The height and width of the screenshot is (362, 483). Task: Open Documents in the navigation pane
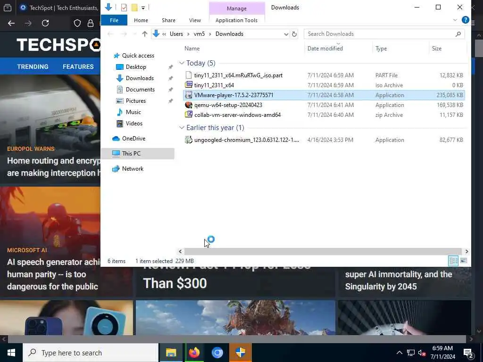[140, 90]
